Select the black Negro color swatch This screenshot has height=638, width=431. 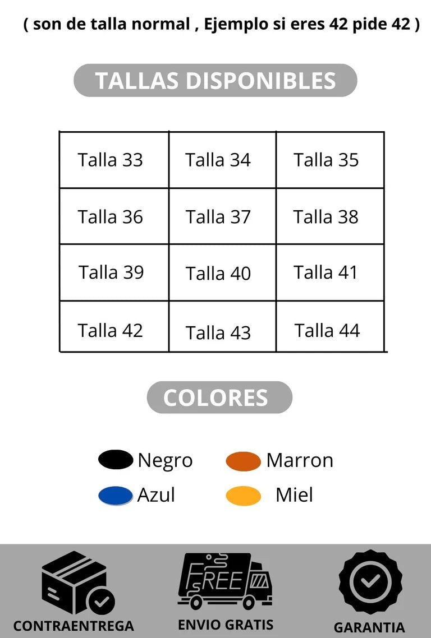[116, 460]
